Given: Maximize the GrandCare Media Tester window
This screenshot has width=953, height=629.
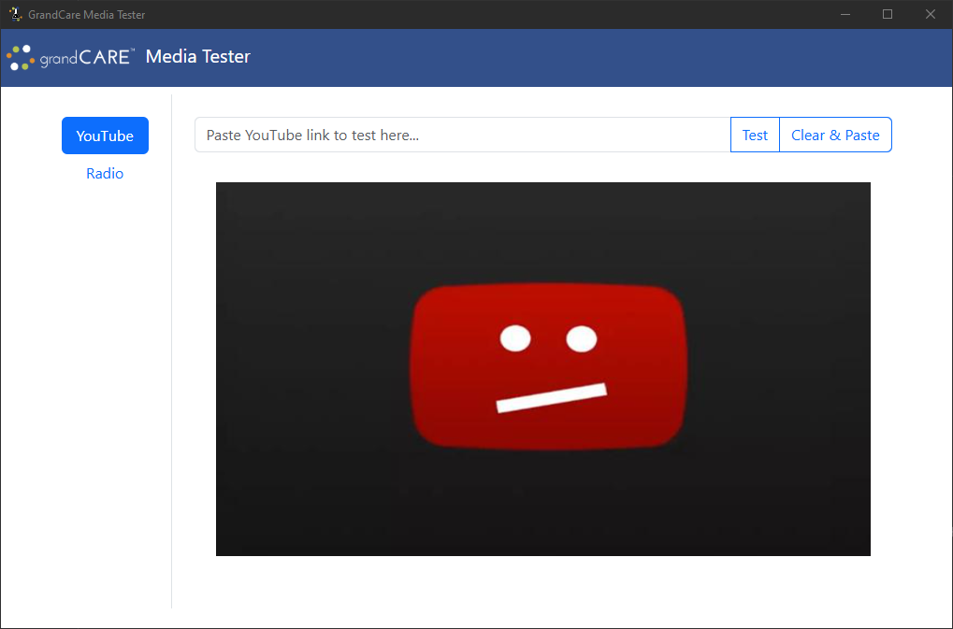Looking at the screenshot, I should [888, 14].
